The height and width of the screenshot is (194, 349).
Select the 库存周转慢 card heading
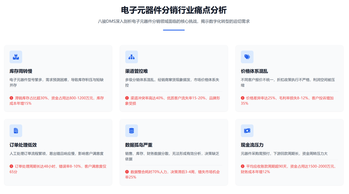point(21,71)
